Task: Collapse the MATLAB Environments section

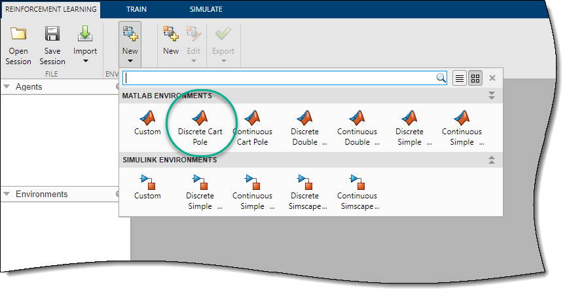Action: point(492,96)
